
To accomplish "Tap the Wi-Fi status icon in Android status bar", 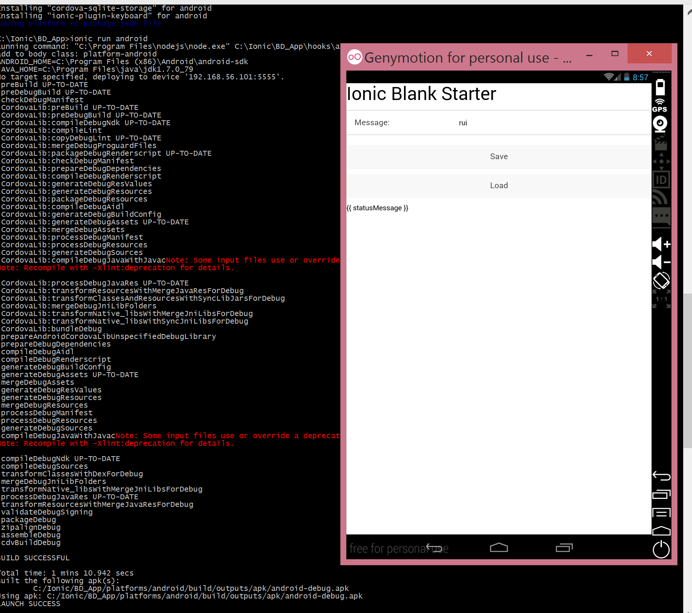I will point(609,77).
